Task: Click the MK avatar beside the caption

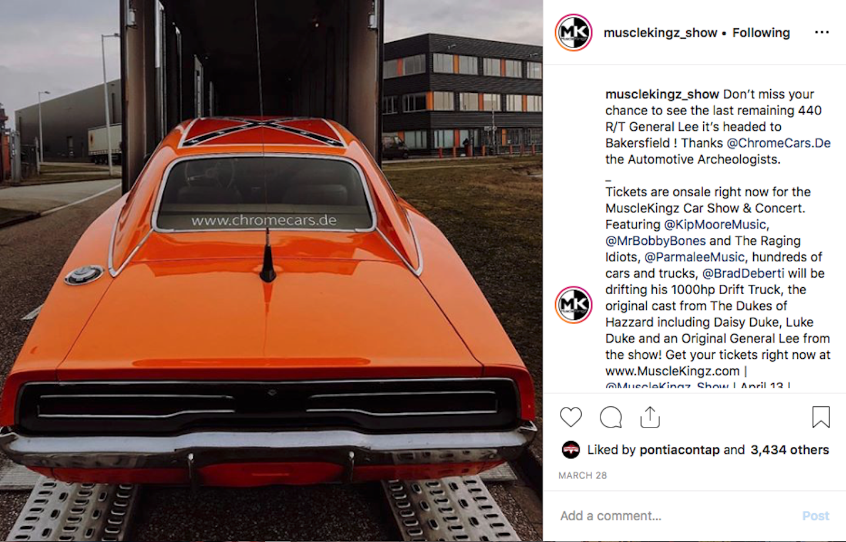Action: tap(573, 305)
